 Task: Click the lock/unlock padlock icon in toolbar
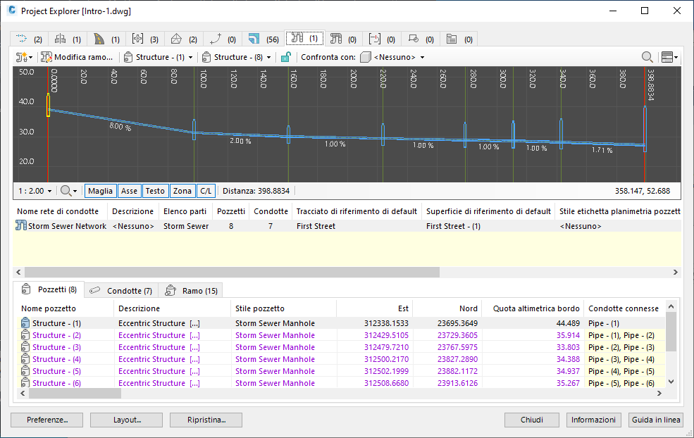pyautogui.click(x=286, y=57)
